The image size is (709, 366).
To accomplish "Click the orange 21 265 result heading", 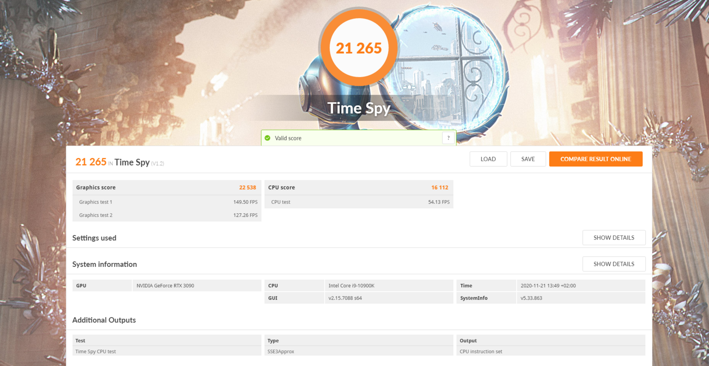I will (91, 162).
